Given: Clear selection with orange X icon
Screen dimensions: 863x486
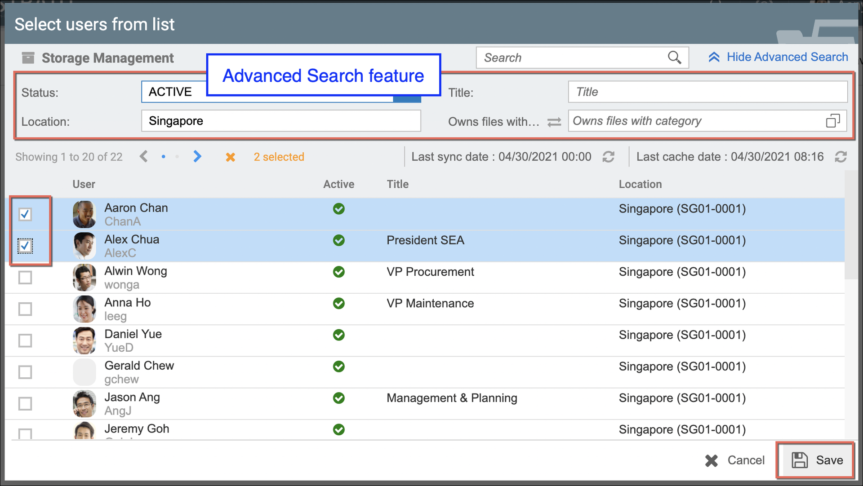Looking at the screenshot, I should coord(230,157).
